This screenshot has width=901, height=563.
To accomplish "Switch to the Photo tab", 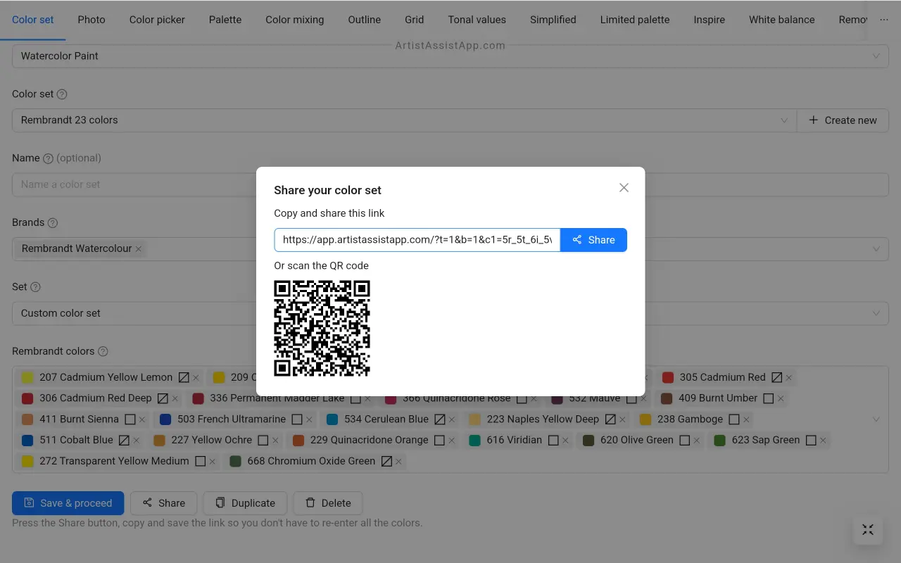I will 92,20.
